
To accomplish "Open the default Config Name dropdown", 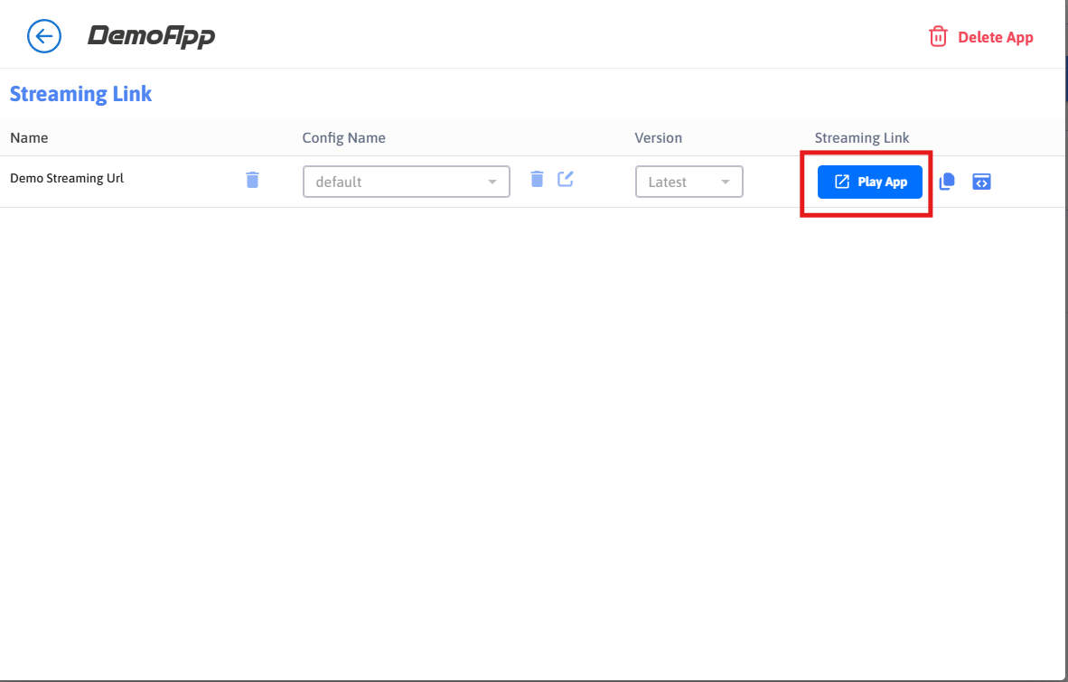I will tap(407, 182).
